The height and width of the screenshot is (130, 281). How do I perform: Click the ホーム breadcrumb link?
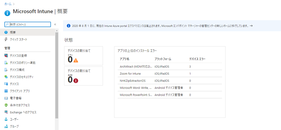pyautogui.click(x=7, y=4)
